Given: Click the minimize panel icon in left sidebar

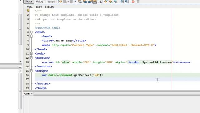Looking at the screenshot, I should coord(20,67).
